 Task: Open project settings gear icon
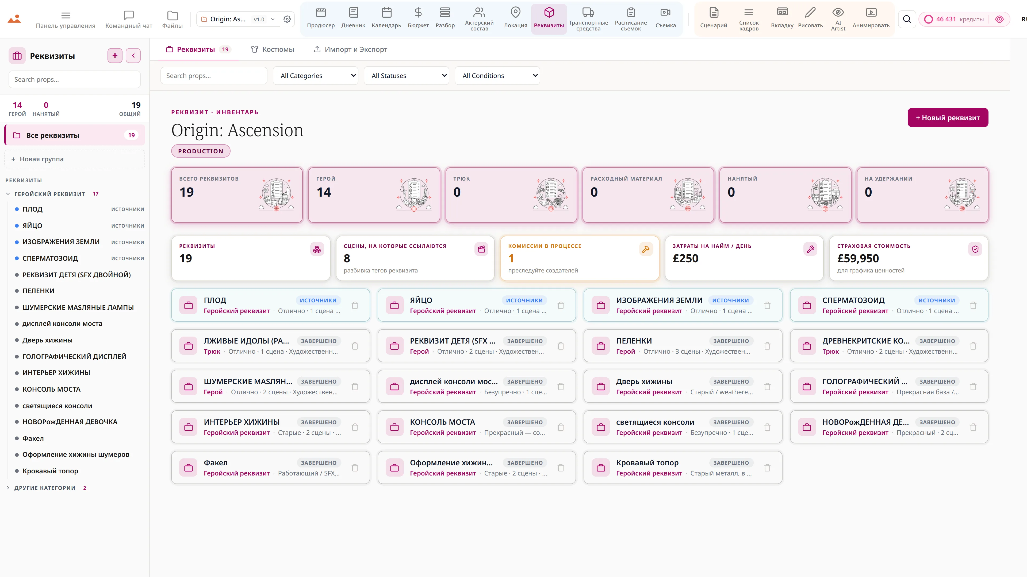pos(287,19)
